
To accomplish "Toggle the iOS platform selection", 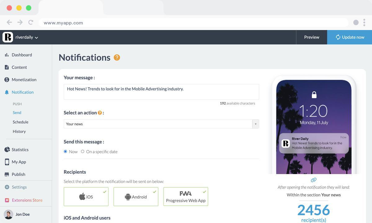I will click(86, 197).
